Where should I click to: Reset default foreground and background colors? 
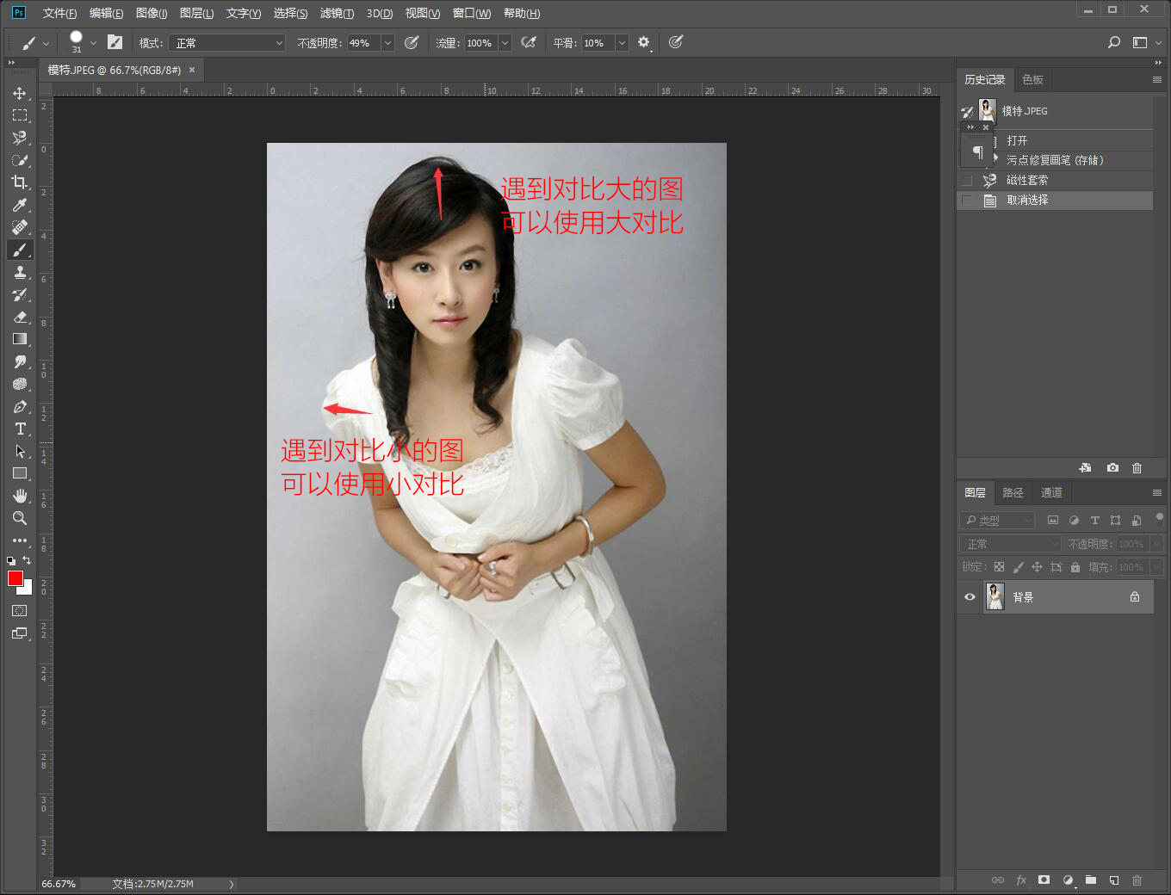pos(11,560)
